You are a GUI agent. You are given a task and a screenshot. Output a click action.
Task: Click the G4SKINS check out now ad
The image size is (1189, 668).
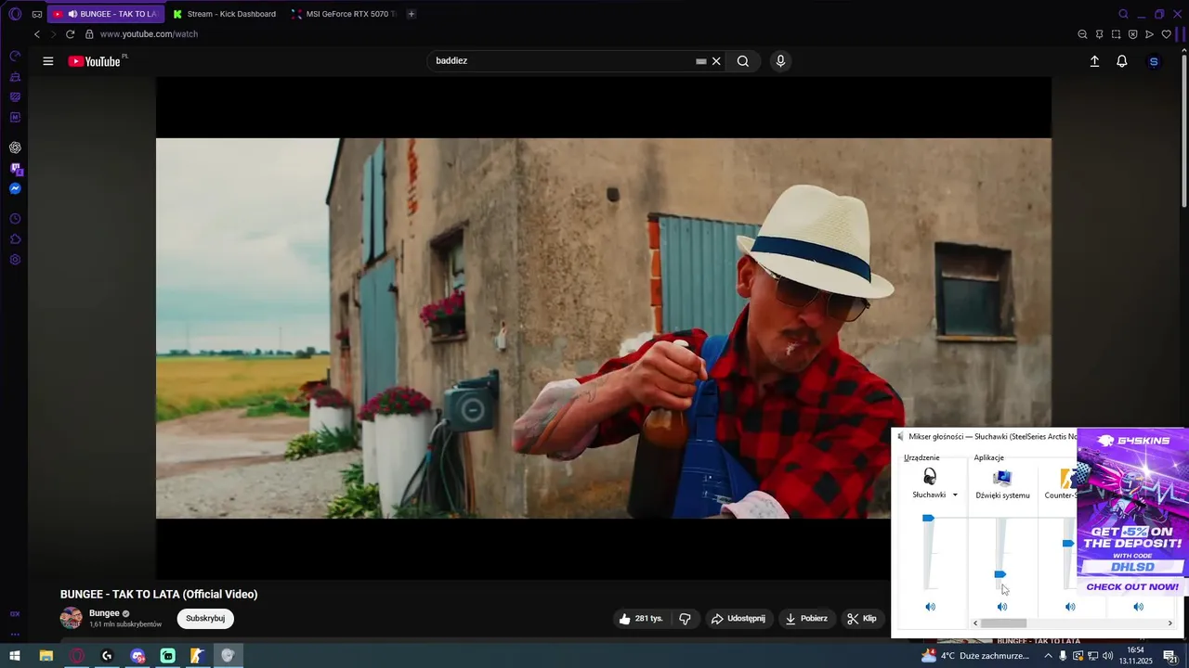point(1132,587)
